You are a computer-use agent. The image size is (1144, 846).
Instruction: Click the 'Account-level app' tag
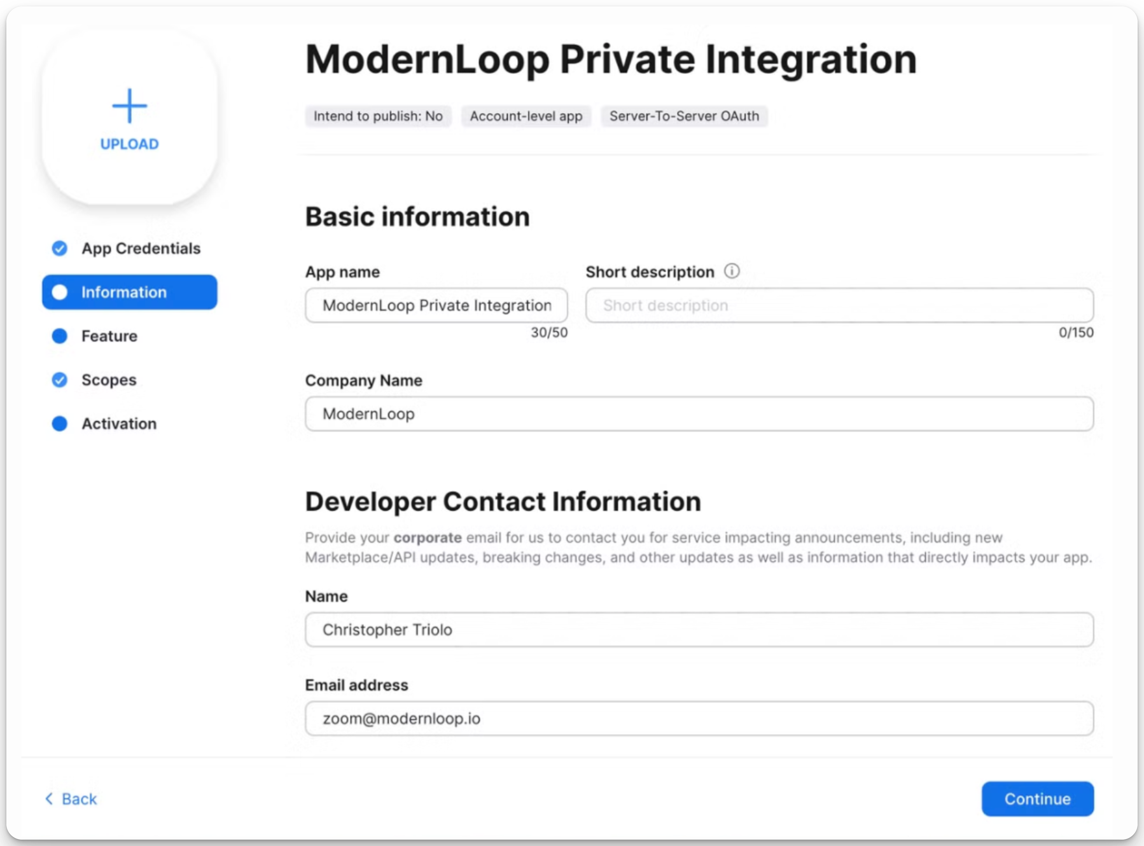526,116
